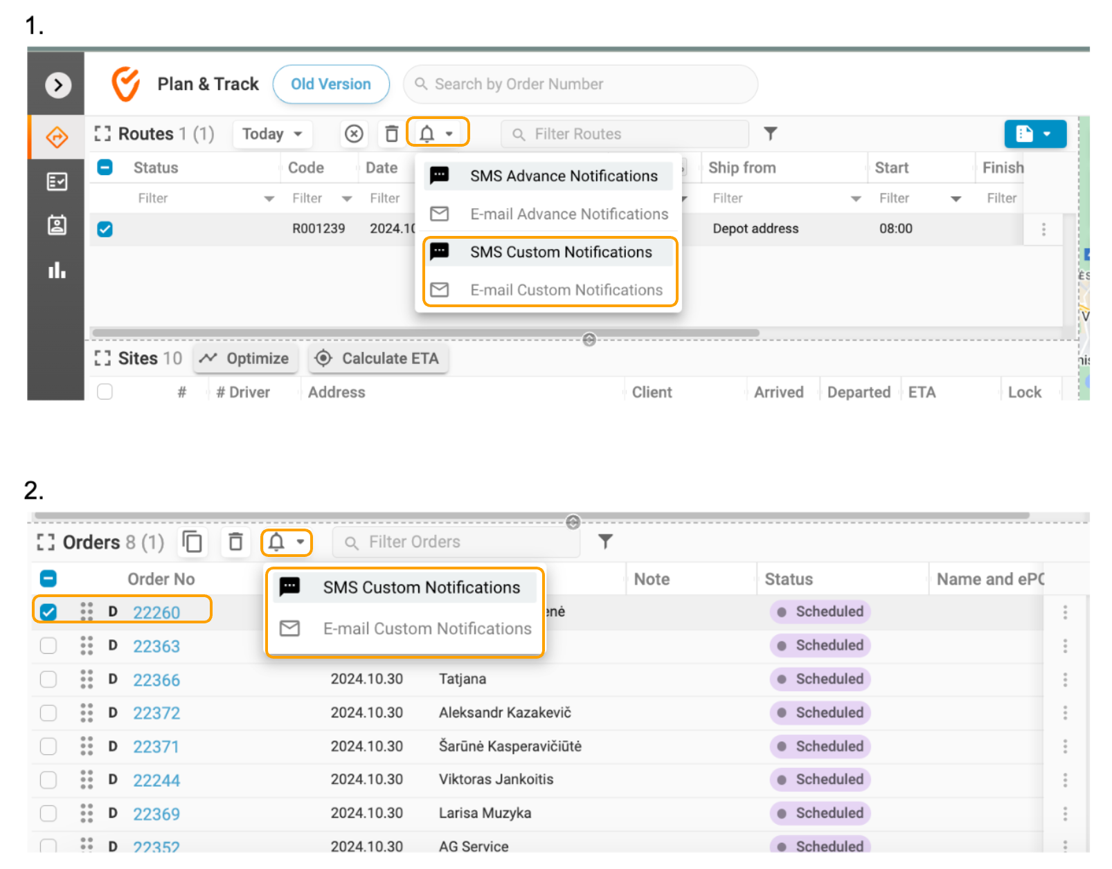Viewport: 1112px width, 869px height.
Task: Open the sidebar statistics bar chart icon
Action: click(x=57, y=271)
